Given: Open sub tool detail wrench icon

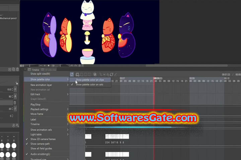Looking at the screenshot, I should [x=17, y=126].
